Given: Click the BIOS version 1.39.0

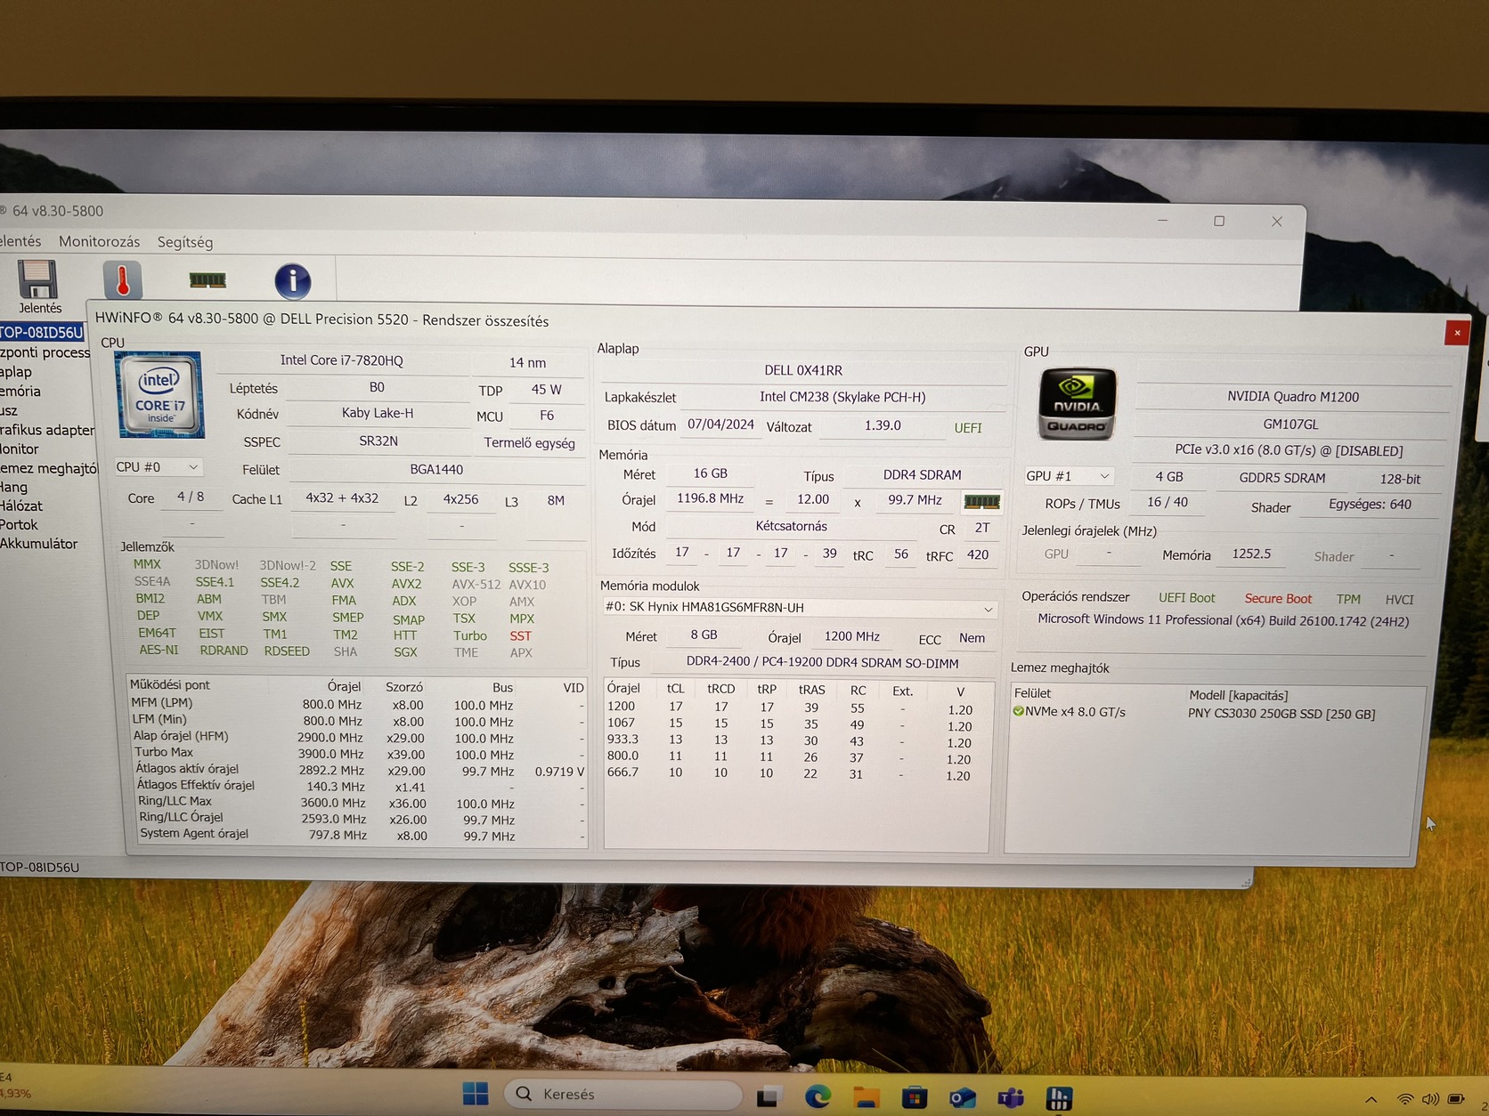Looking at the screenshot, I should tap(883, 425).
